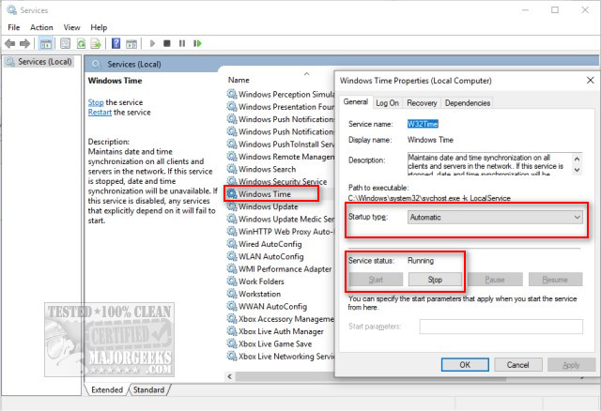Image resolution: width=601 pixels, height=411 pixels.
Task: Switch to the Dependencies tab
Action: coord(468,103)
